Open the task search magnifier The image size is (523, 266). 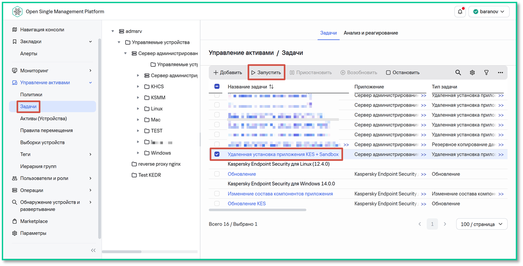458,72
